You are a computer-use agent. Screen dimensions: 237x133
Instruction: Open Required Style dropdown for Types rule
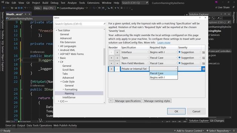(163, 58)
